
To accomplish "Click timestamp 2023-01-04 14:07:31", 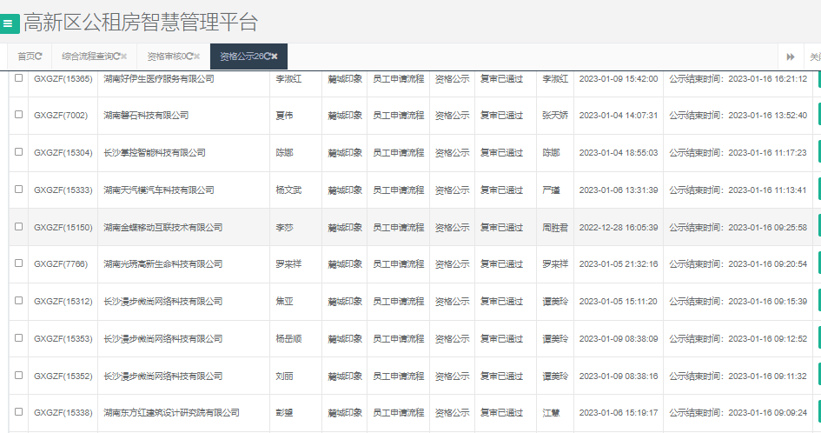I will point(619,116).
